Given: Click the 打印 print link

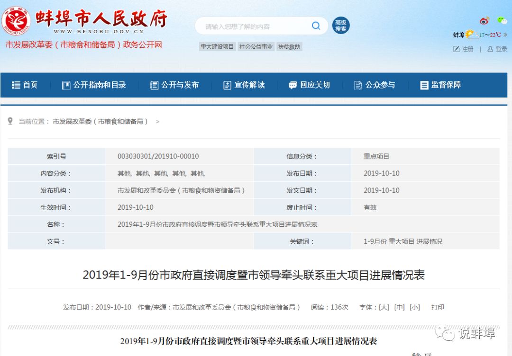Looking at the screenshot, I should 438,307.
